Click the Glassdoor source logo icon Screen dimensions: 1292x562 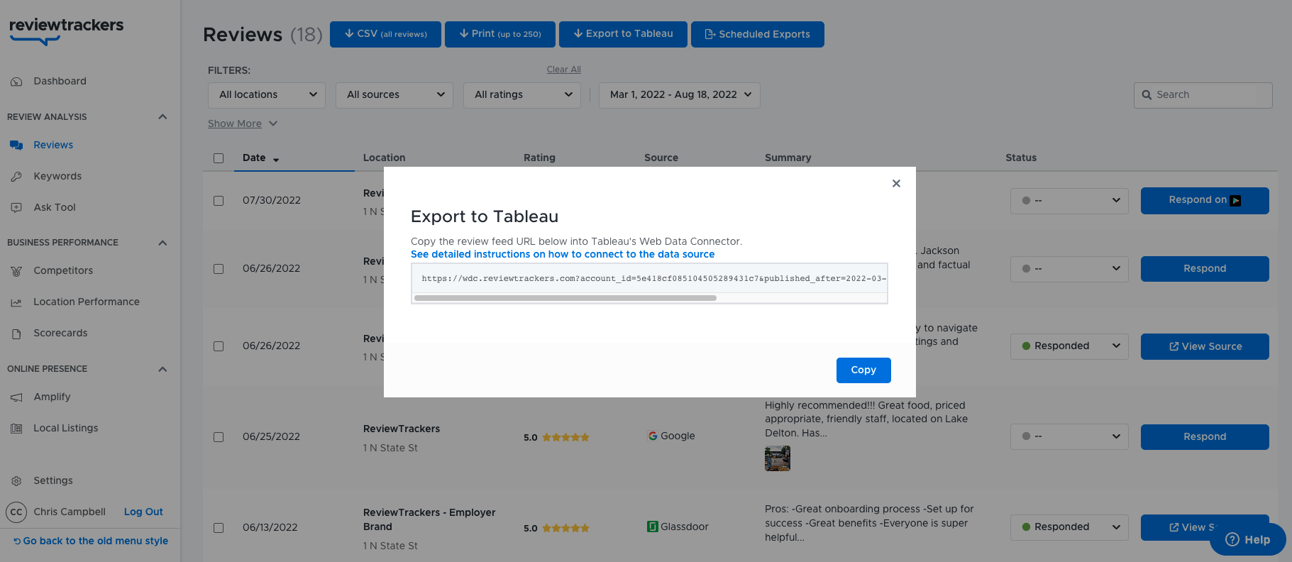click(653, 527)
